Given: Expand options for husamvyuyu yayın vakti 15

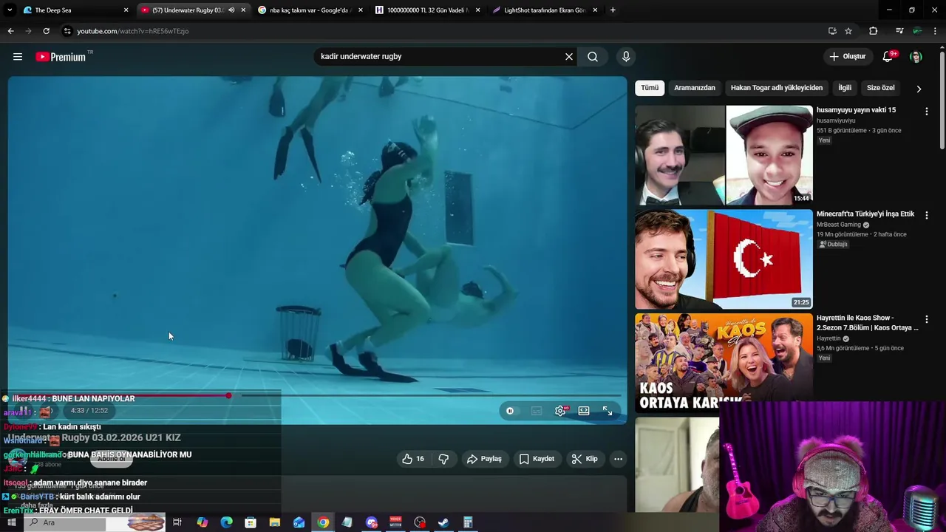Looking at the screenshot, I should (927, 112).
